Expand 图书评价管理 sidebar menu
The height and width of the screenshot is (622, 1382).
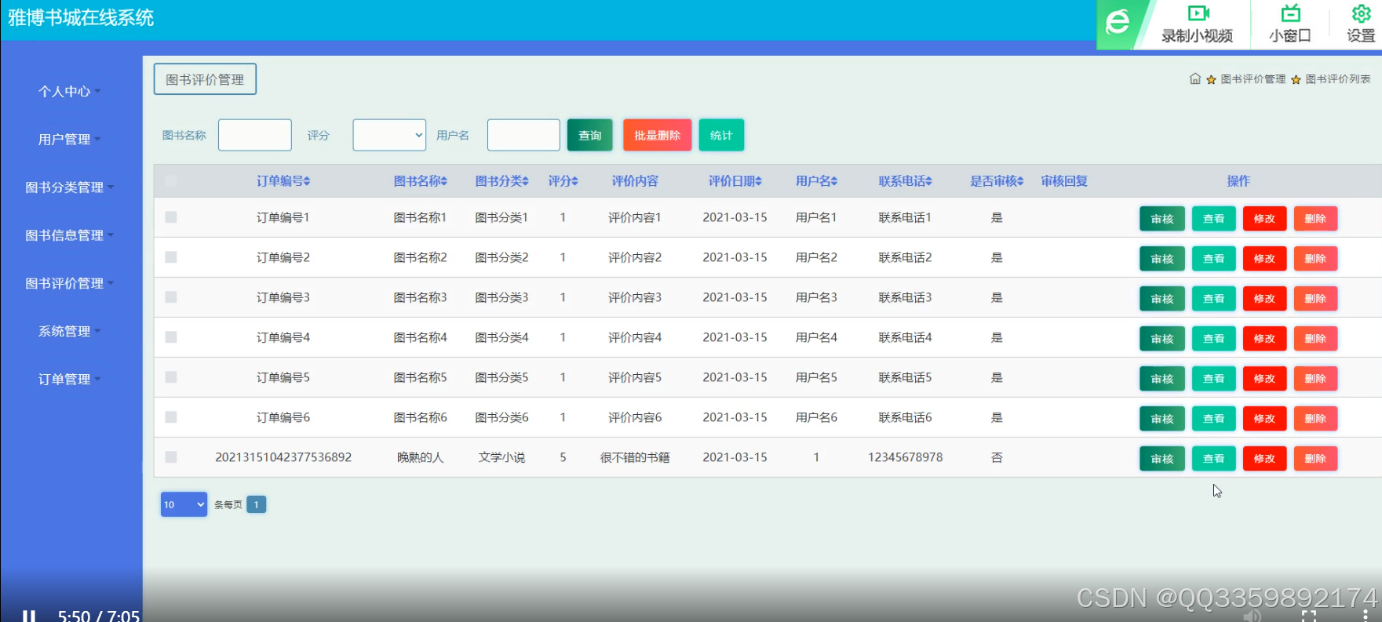tap(69, 283)
